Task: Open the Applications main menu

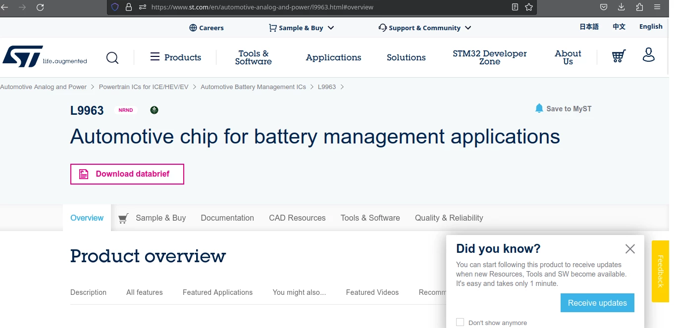Action: point(333,57)
